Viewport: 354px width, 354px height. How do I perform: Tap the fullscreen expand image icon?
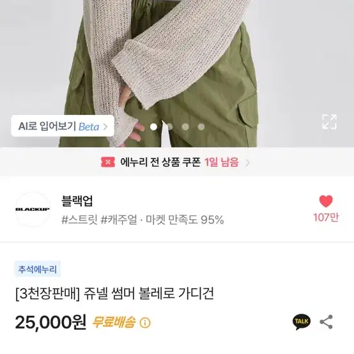click(x=329, y=122)
